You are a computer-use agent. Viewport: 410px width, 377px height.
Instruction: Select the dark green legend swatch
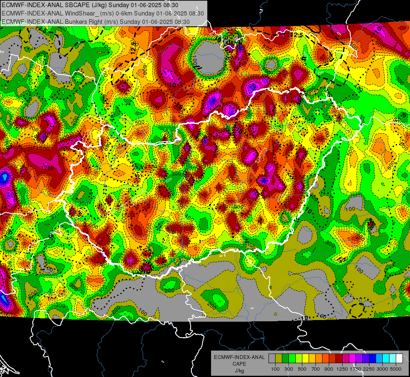tap(285, 358)
